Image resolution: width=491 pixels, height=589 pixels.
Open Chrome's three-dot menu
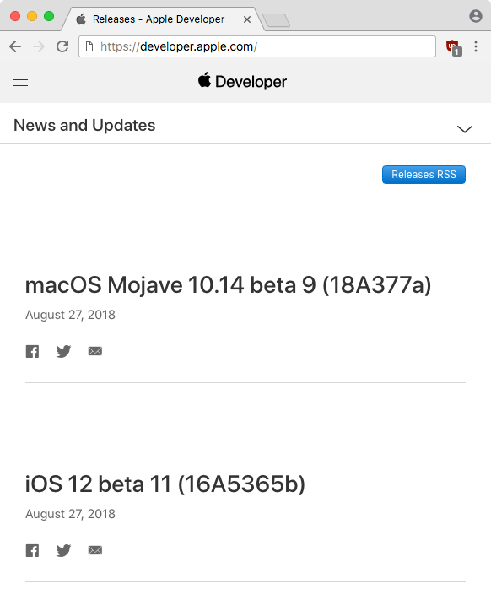(476, 46)
